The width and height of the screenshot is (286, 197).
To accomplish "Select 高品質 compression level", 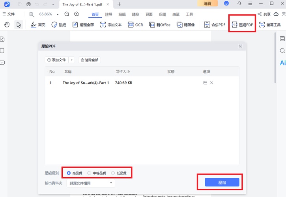I will pos(75,173).
